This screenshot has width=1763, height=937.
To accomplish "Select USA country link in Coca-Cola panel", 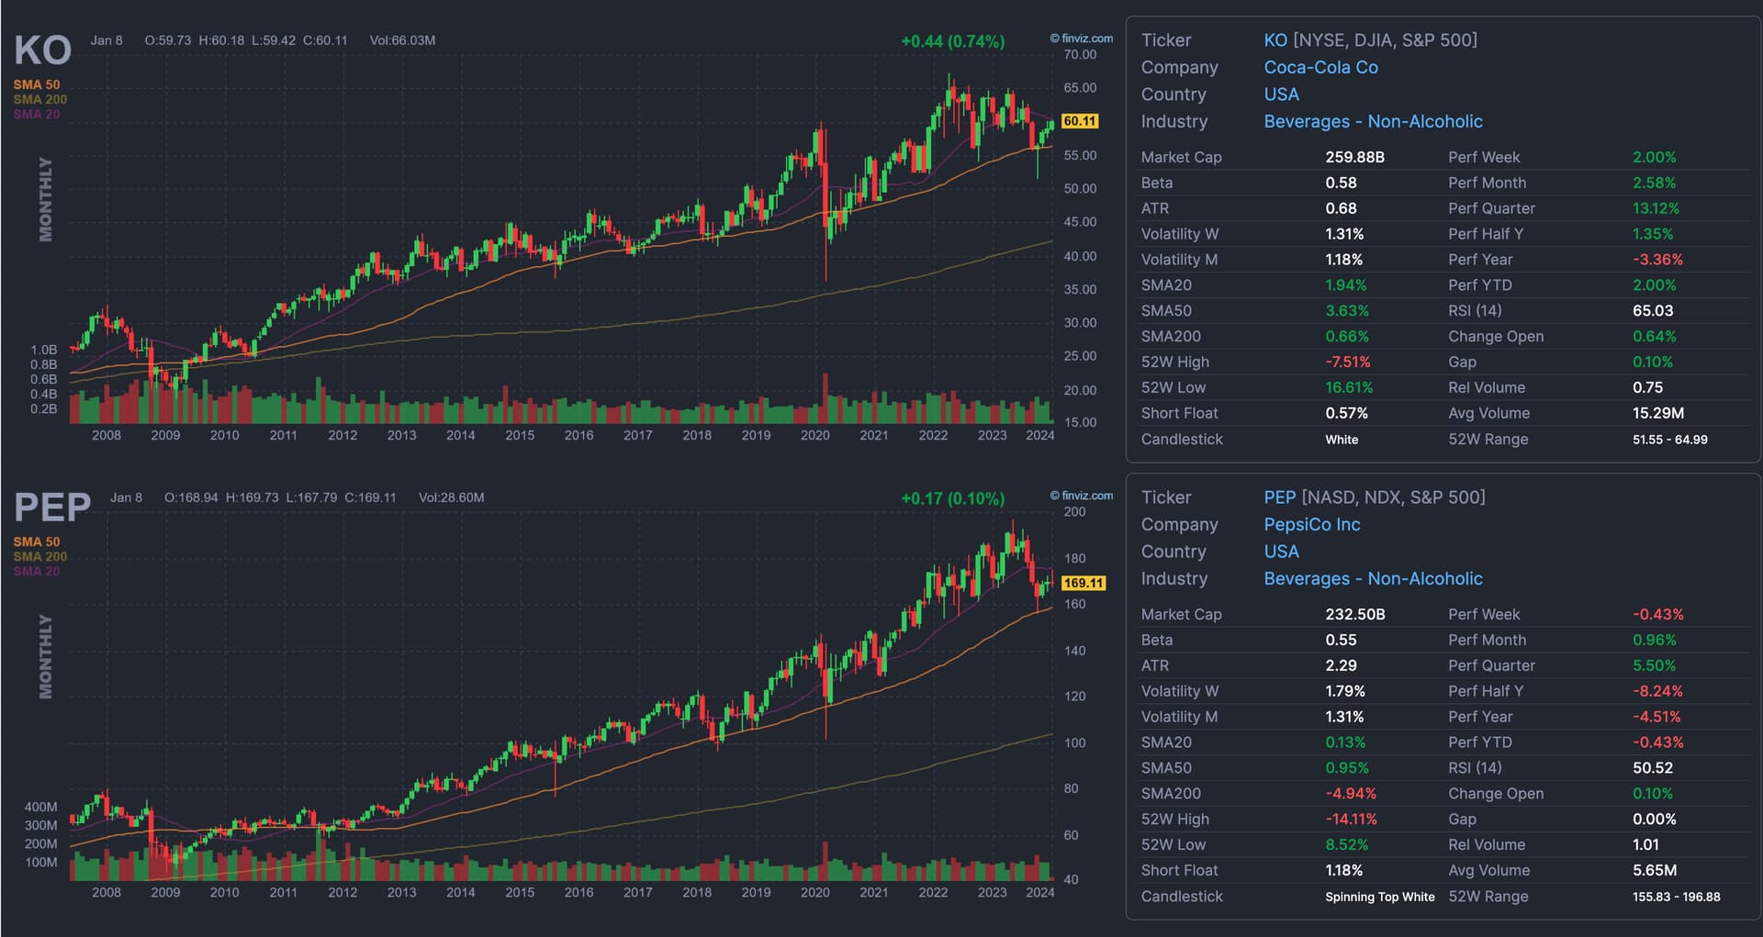I will [1281, 95].
